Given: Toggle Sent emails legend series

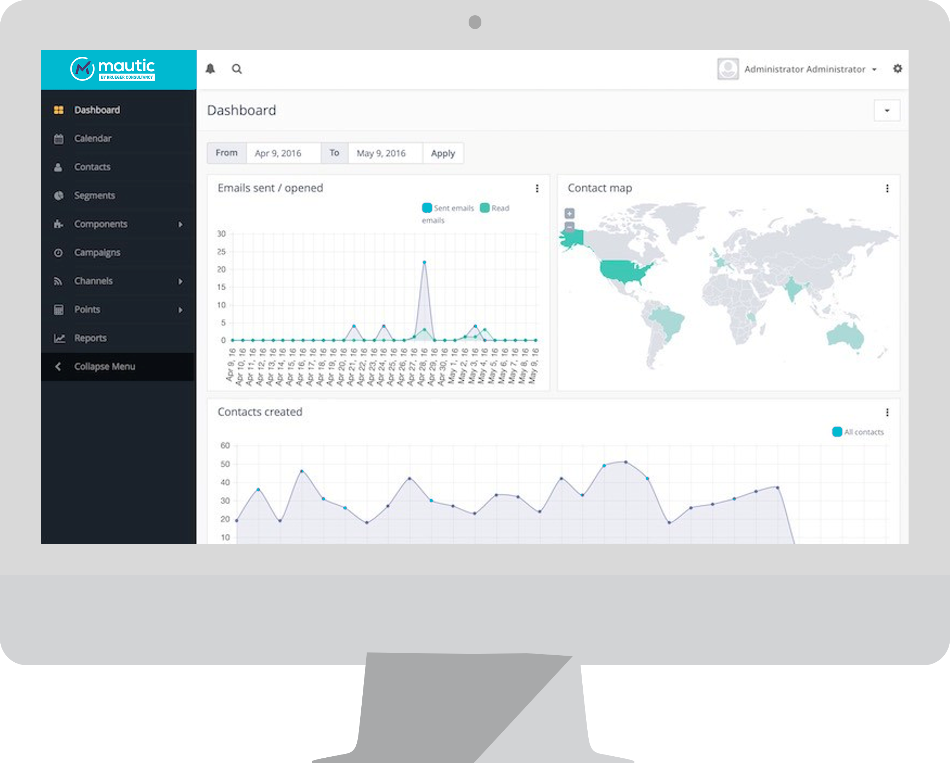Looking at the screenshot, I should pyautogui.click(x=448, y=208).
